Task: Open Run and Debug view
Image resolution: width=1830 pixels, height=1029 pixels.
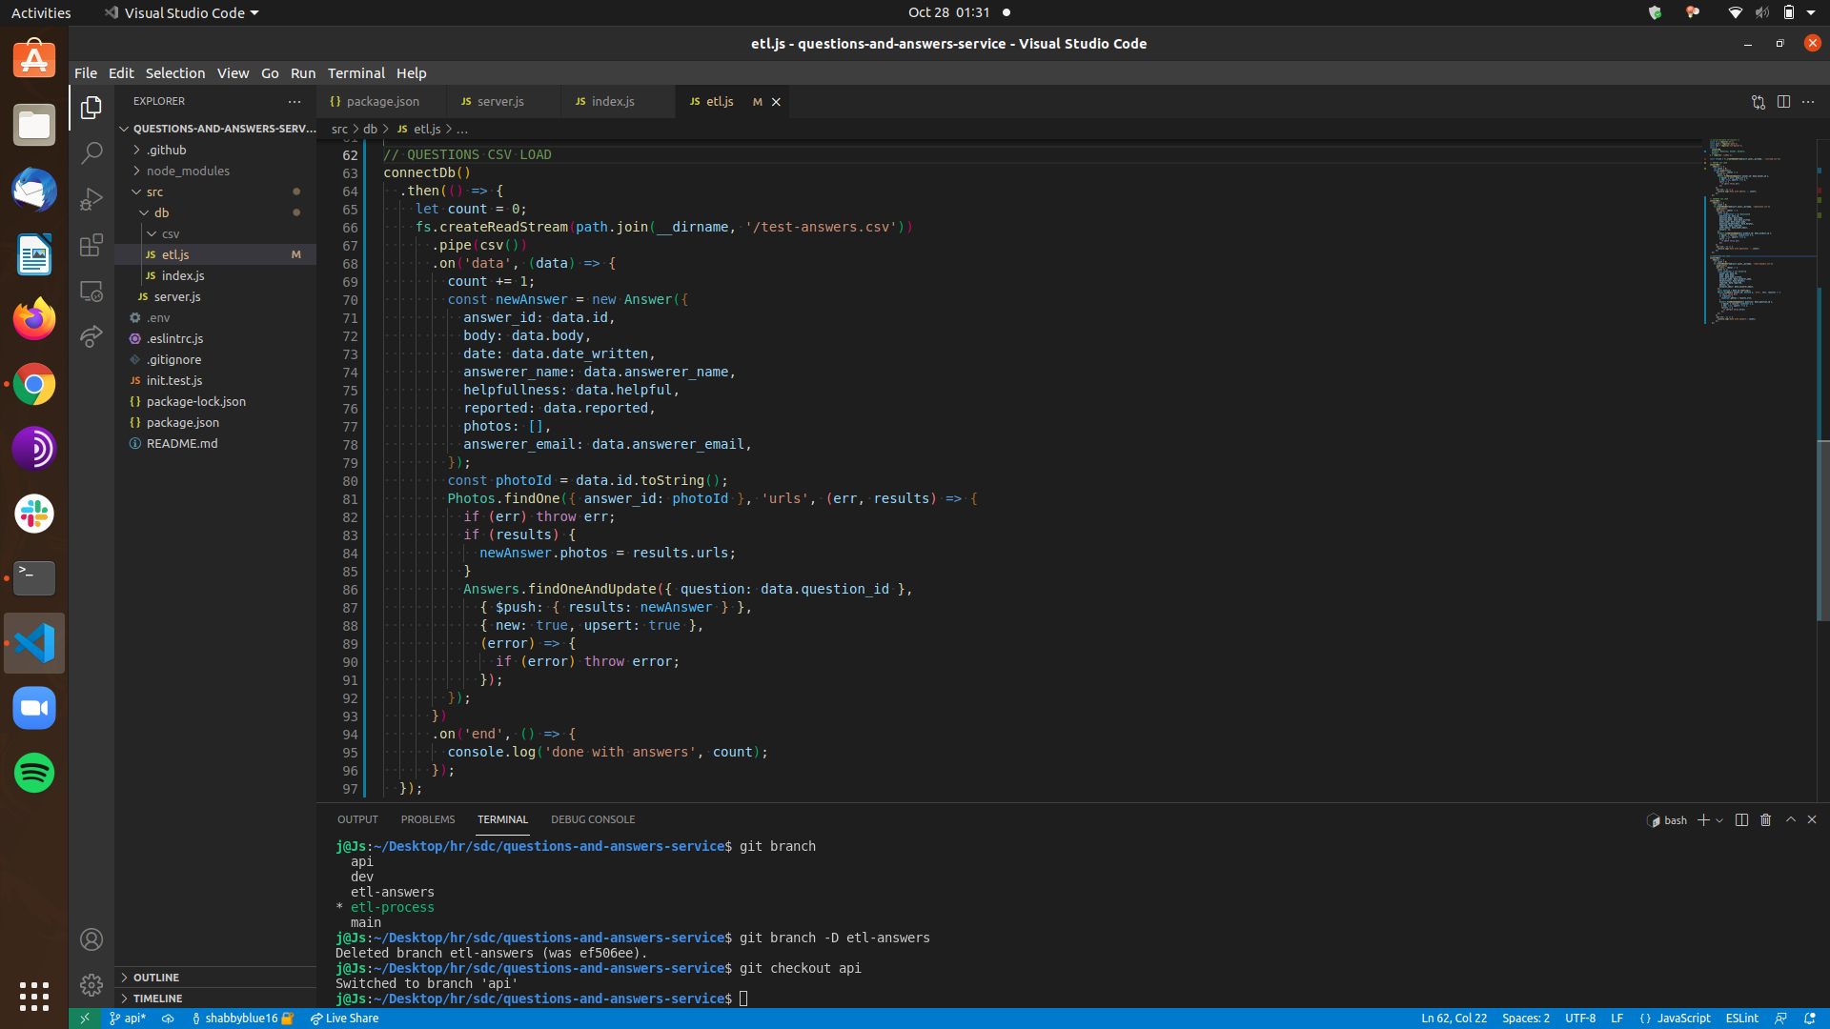Action: click(91, 199)
